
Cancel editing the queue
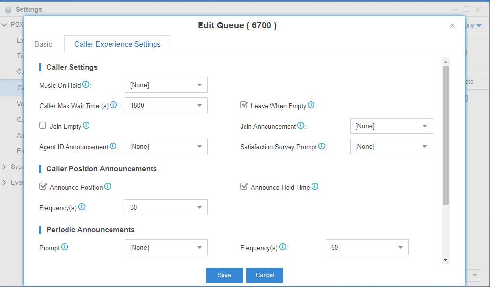[265, 275]
